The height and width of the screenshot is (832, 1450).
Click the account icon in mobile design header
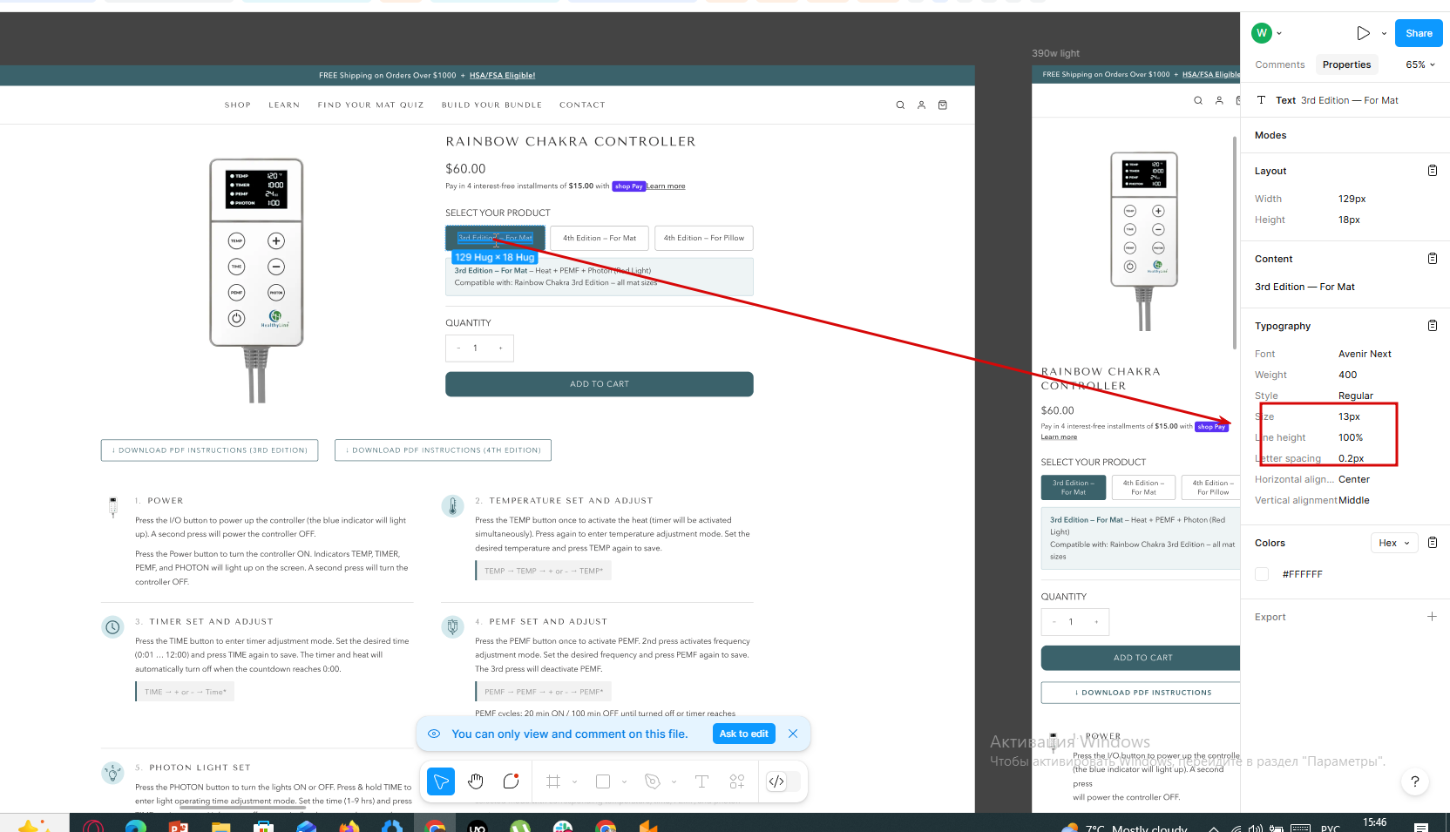pos(1219,101)
